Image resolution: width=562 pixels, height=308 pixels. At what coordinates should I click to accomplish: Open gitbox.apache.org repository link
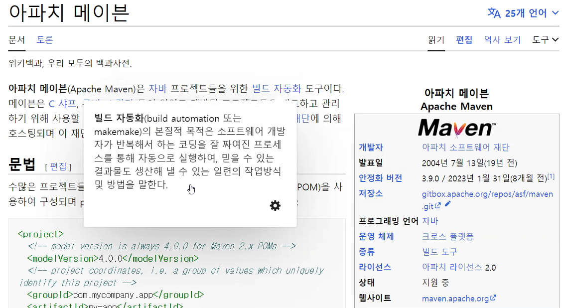tap(487, 194)
